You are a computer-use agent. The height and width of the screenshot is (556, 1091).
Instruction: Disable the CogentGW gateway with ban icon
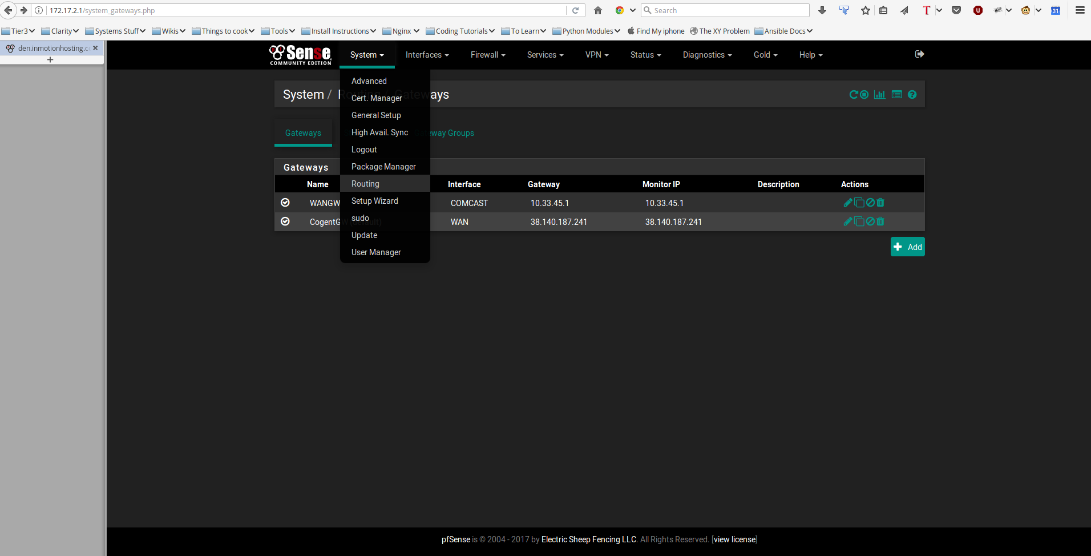click(x=870, y=221)
